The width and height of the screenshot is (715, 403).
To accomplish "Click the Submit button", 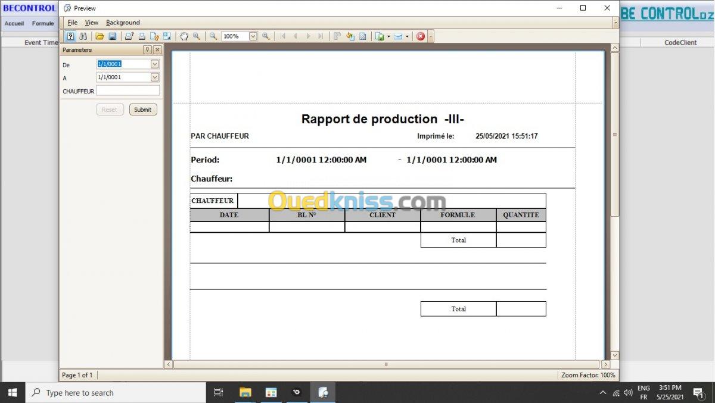I will click(143, 110).
